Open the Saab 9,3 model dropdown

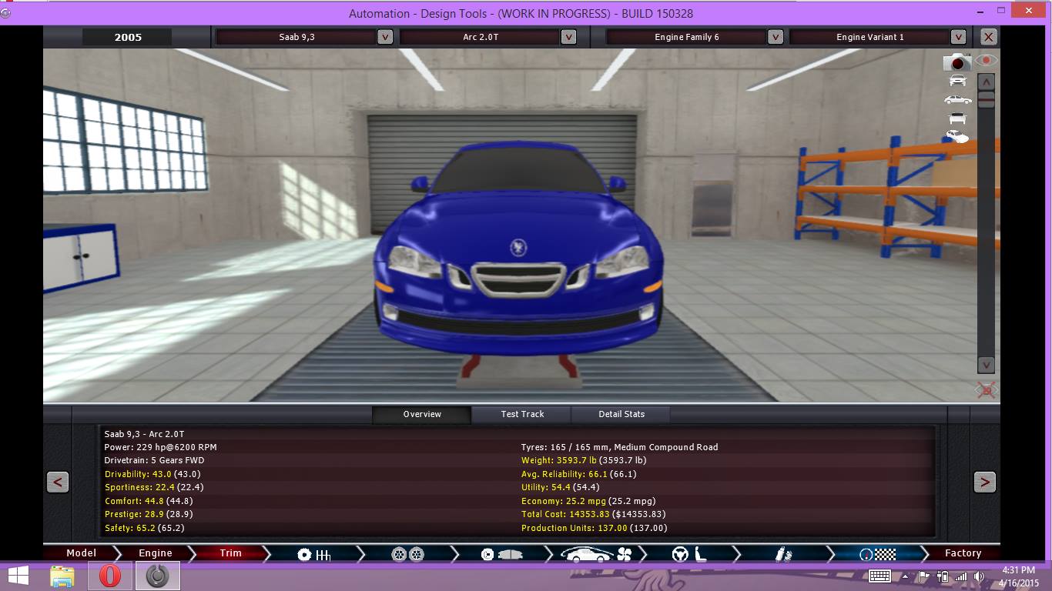384,37
